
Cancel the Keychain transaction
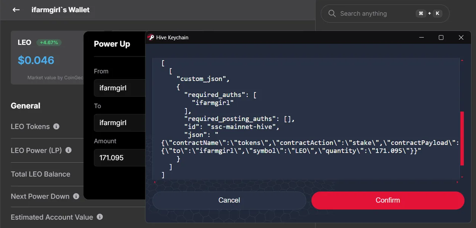pos(229,200)
